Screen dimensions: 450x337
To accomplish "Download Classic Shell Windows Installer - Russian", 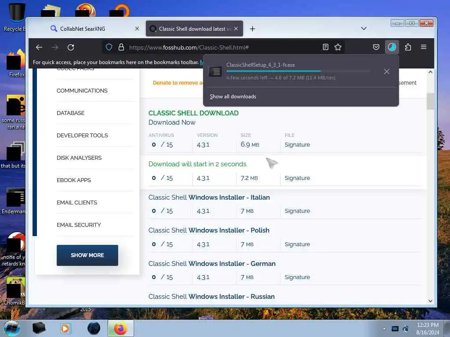I will [x=211, y=297].
